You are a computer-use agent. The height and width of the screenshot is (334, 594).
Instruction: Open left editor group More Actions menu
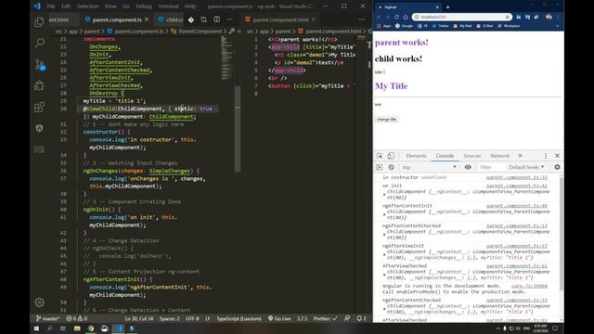(229, 19)
